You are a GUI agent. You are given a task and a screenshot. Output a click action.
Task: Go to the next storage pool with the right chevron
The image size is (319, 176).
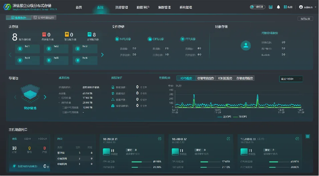[x=45, y=97]
